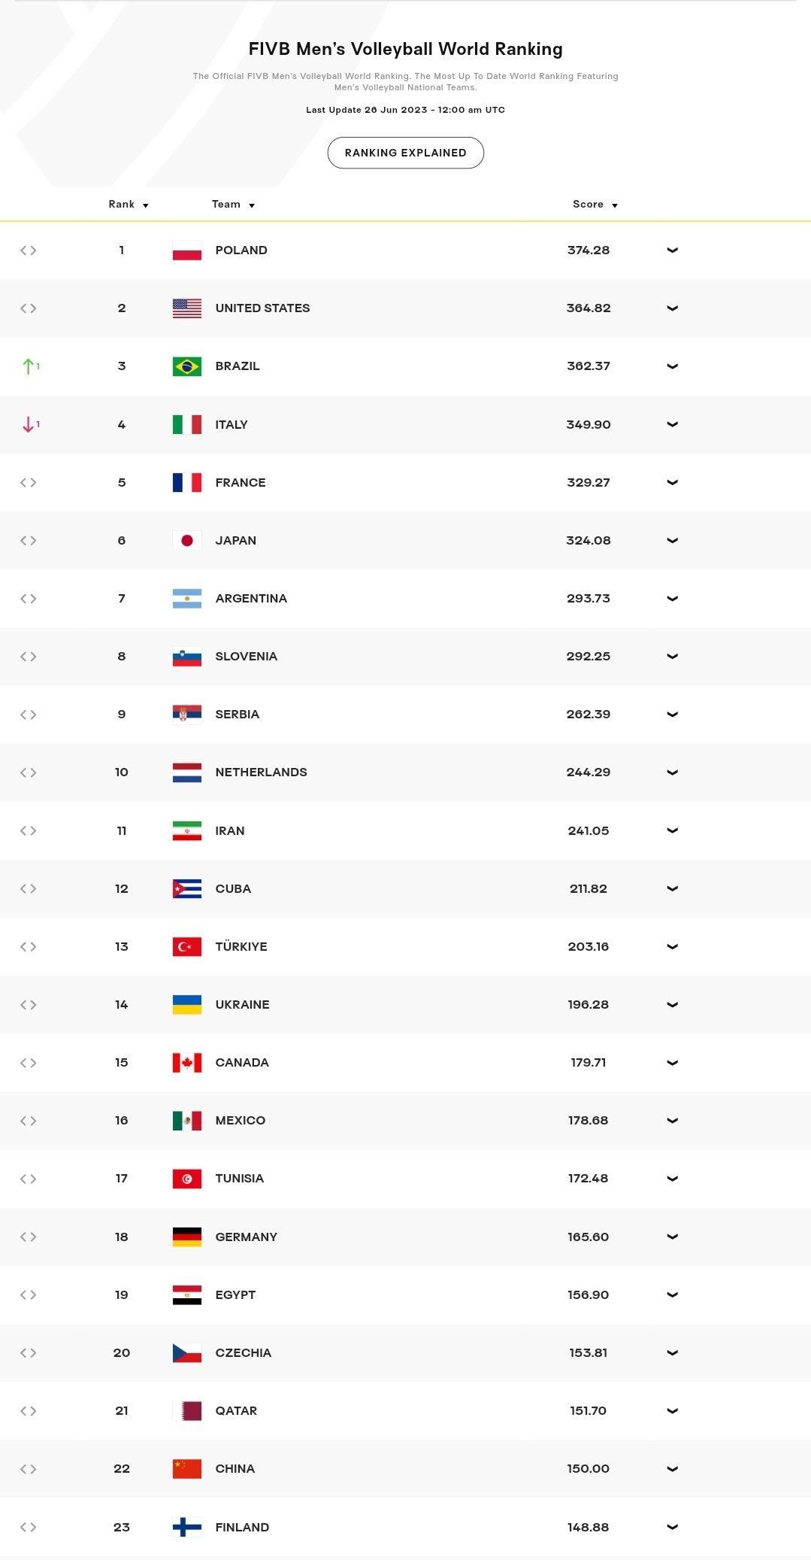The image size is (811, 1560).
Task: Sort the table by Score column
Action: (x=595, y=205)
